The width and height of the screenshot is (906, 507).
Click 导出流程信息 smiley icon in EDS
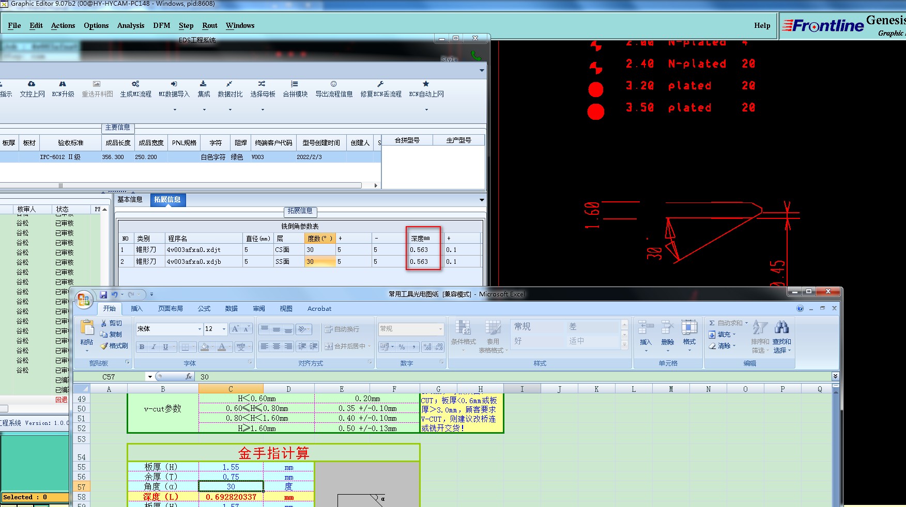334,84
